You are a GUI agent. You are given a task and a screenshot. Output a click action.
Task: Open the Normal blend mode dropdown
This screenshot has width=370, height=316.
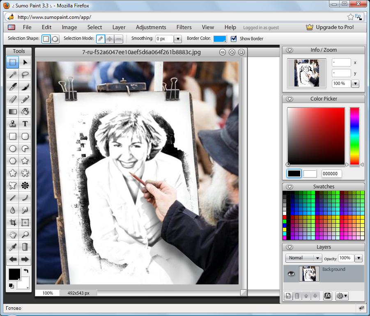click(x=303, y=258)
